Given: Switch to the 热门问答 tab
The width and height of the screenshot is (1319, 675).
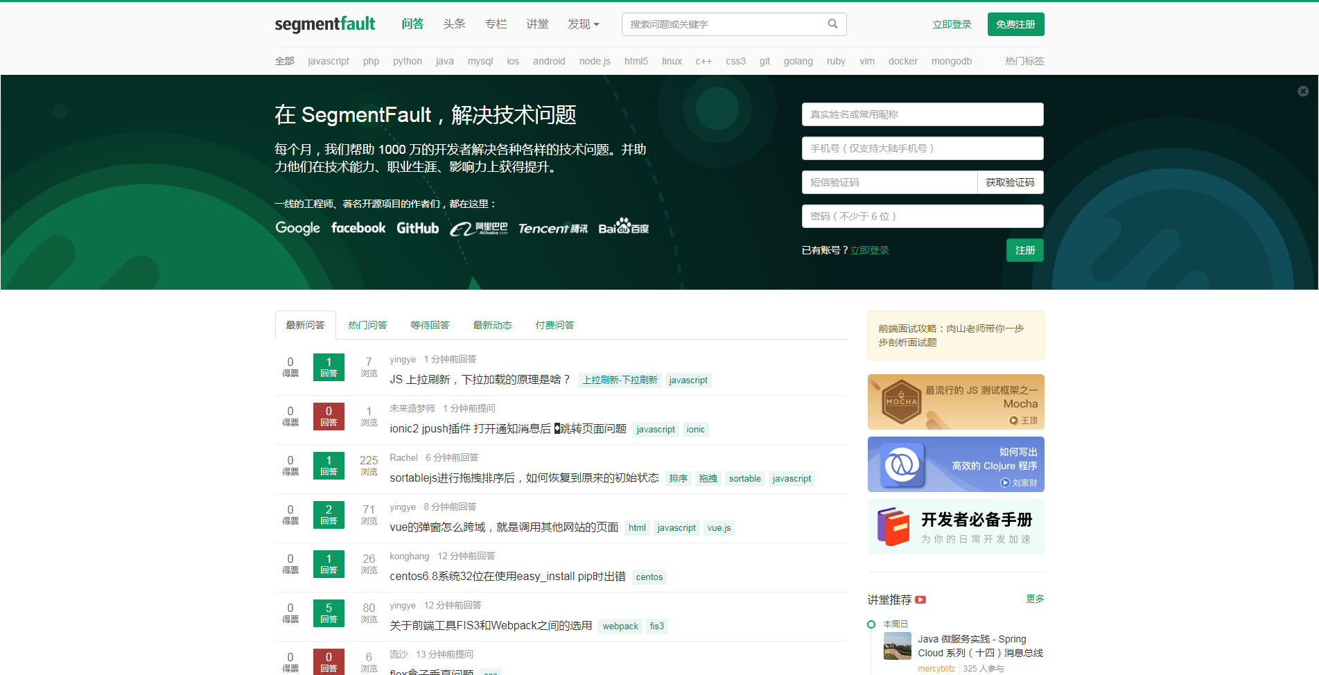Looking at the screenshot, I should [x=367, y=325].
